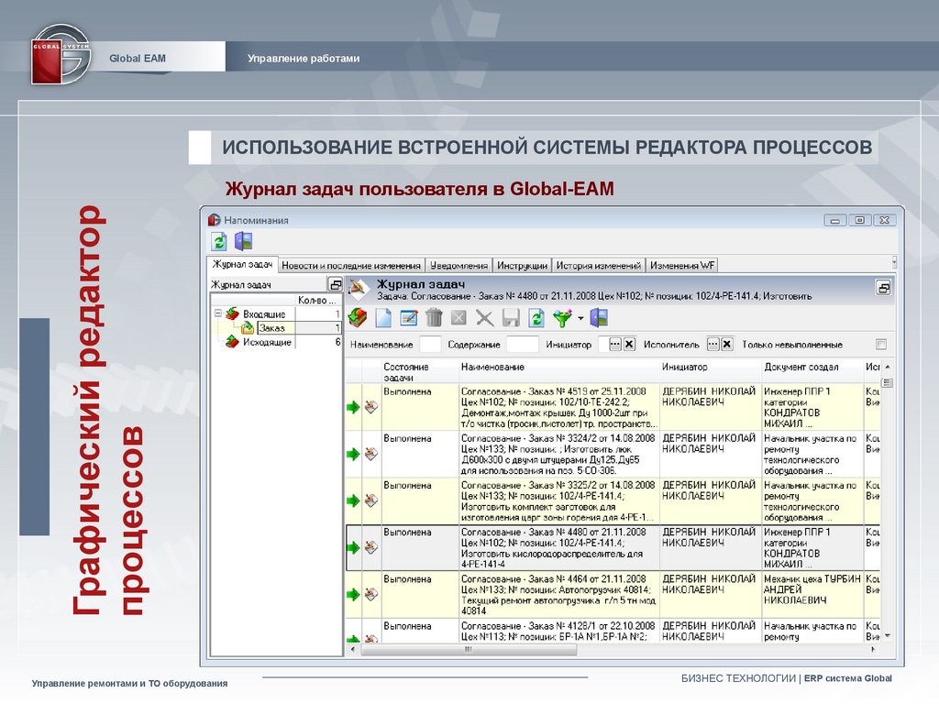The height and width of the screenshot is (704, 939).
Task: Click the new blank document icon
Action: coord(383,319)
